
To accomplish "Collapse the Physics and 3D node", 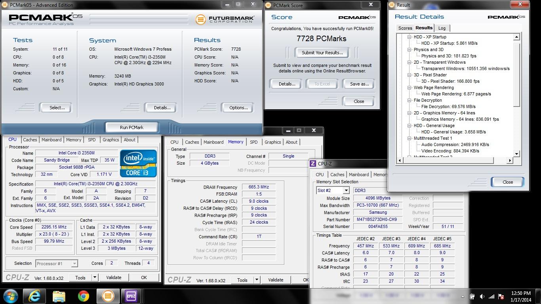I will 410,49.
